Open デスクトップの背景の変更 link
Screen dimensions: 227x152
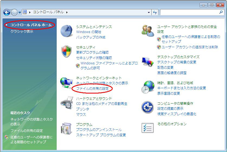pyautogui.click(x=177, y=62)
